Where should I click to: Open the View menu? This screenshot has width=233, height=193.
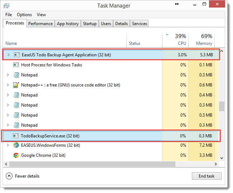41,15
